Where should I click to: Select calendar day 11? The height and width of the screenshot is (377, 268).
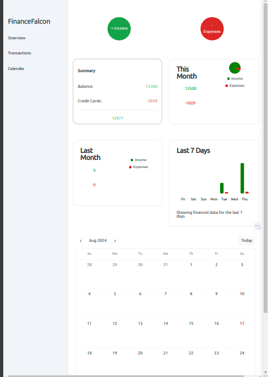89,323
